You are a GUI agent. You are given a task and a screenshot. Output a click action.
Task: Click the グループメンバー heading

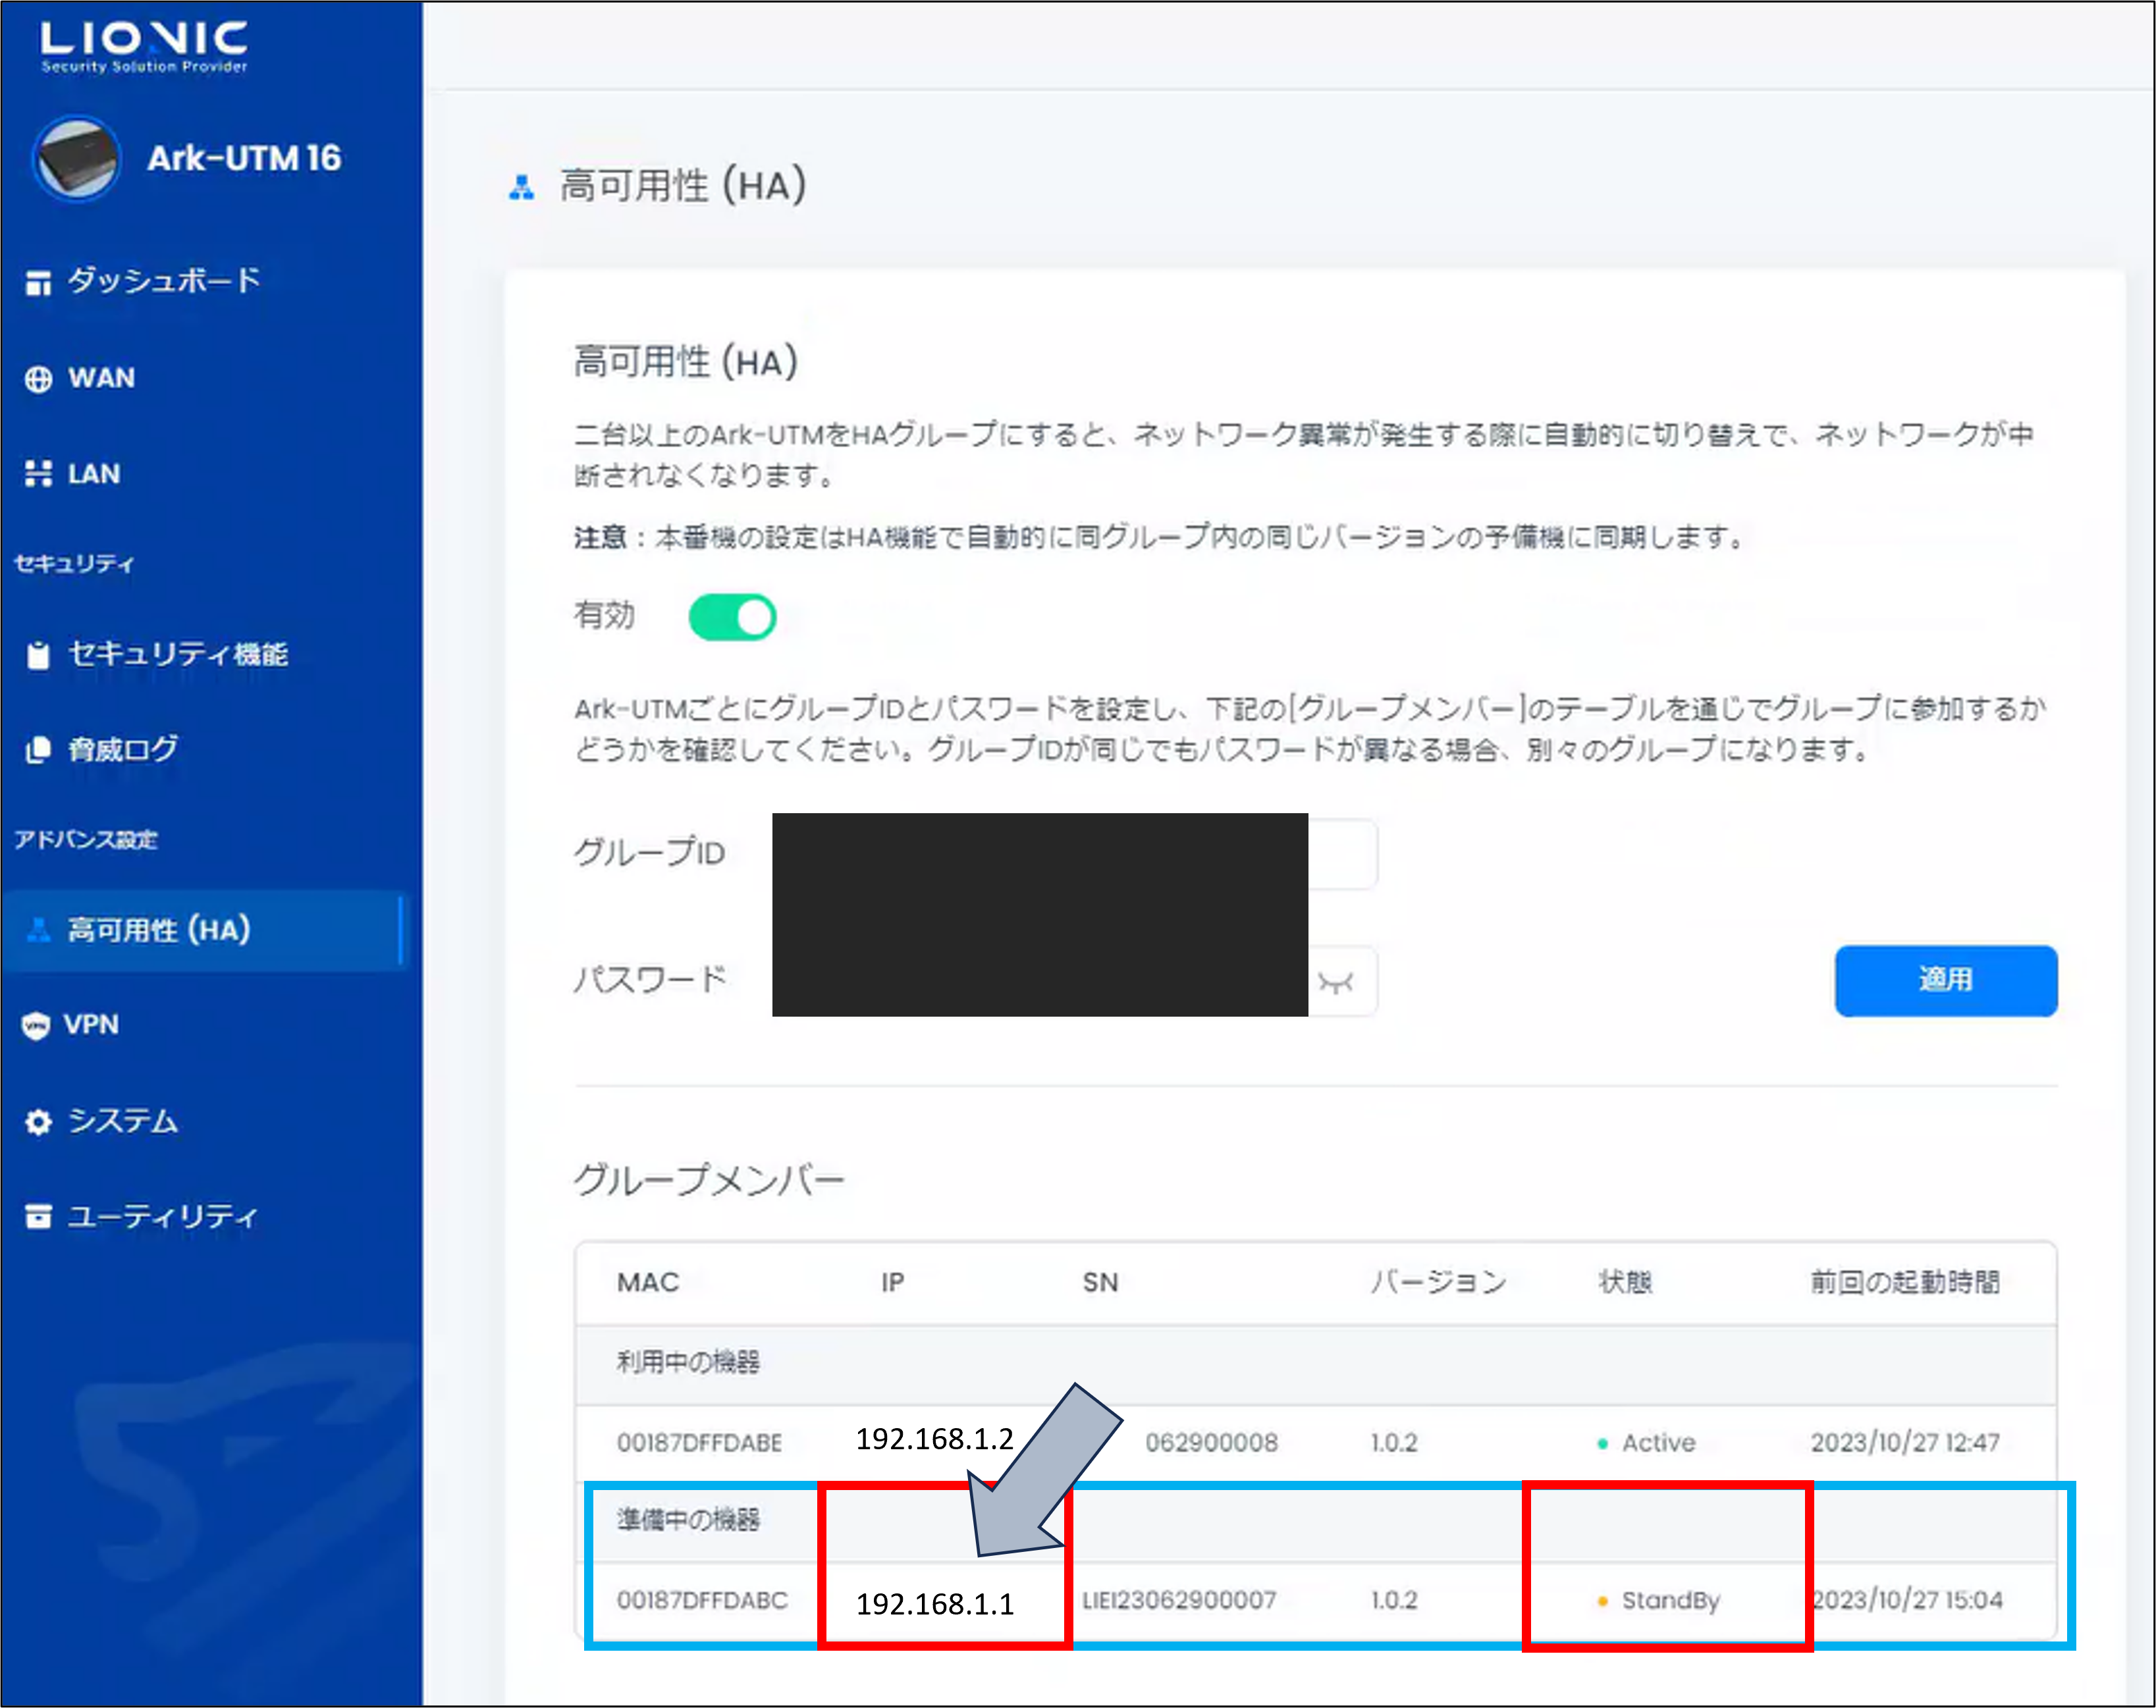pos(709,1181)
